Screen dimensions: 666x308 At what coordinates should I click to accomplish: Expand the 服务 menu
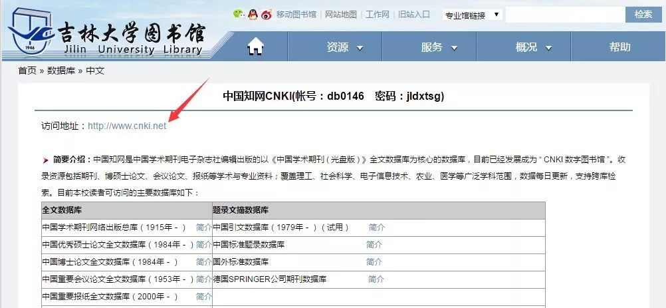(x=439, y=47)
